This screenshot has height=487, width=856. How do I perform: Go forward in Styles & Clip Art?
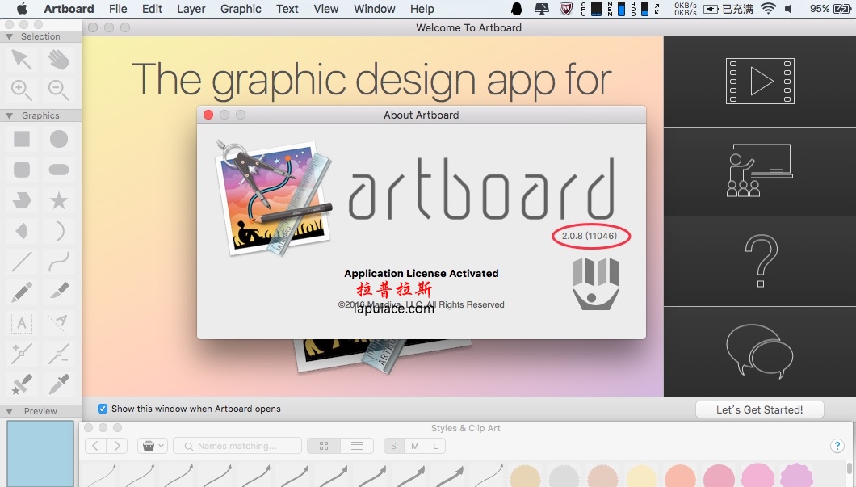[x=117, y=446]
